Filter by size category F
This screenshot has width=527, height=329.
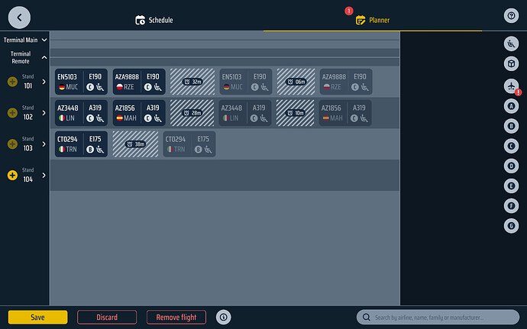click(511, 205)
